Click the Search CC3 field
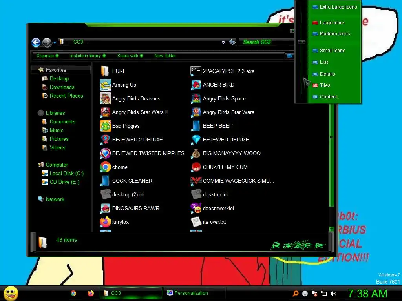 coord(267,42)
